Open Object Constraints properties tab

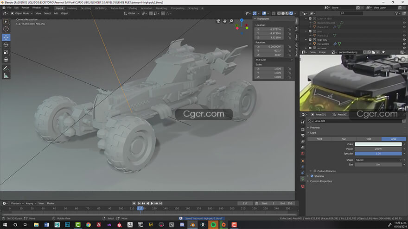tap(303, 173)
